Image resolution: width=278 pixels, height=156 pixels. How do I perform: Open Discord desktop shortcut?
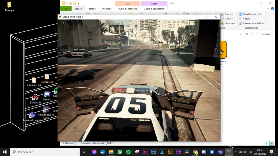coord(47,96)
